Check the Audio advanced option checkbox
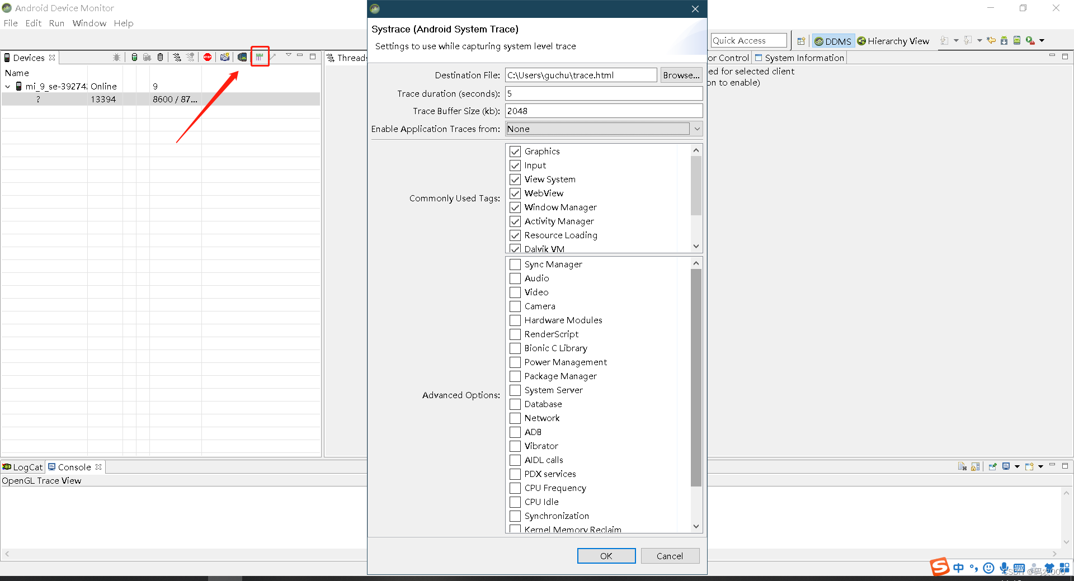1074x581 pixels. coord(515,278)
